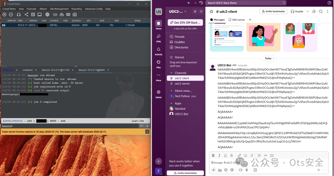Collapse the Apps section
334x176 pixels.
pyautogui.click(x=171, y=103)
